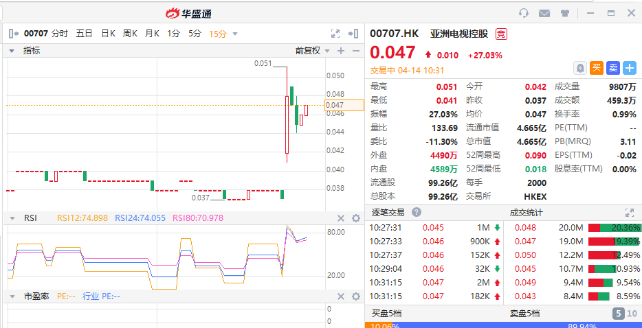Click the 竞 auction badge icon
The image size is (642, 328).
pos(501,34)
